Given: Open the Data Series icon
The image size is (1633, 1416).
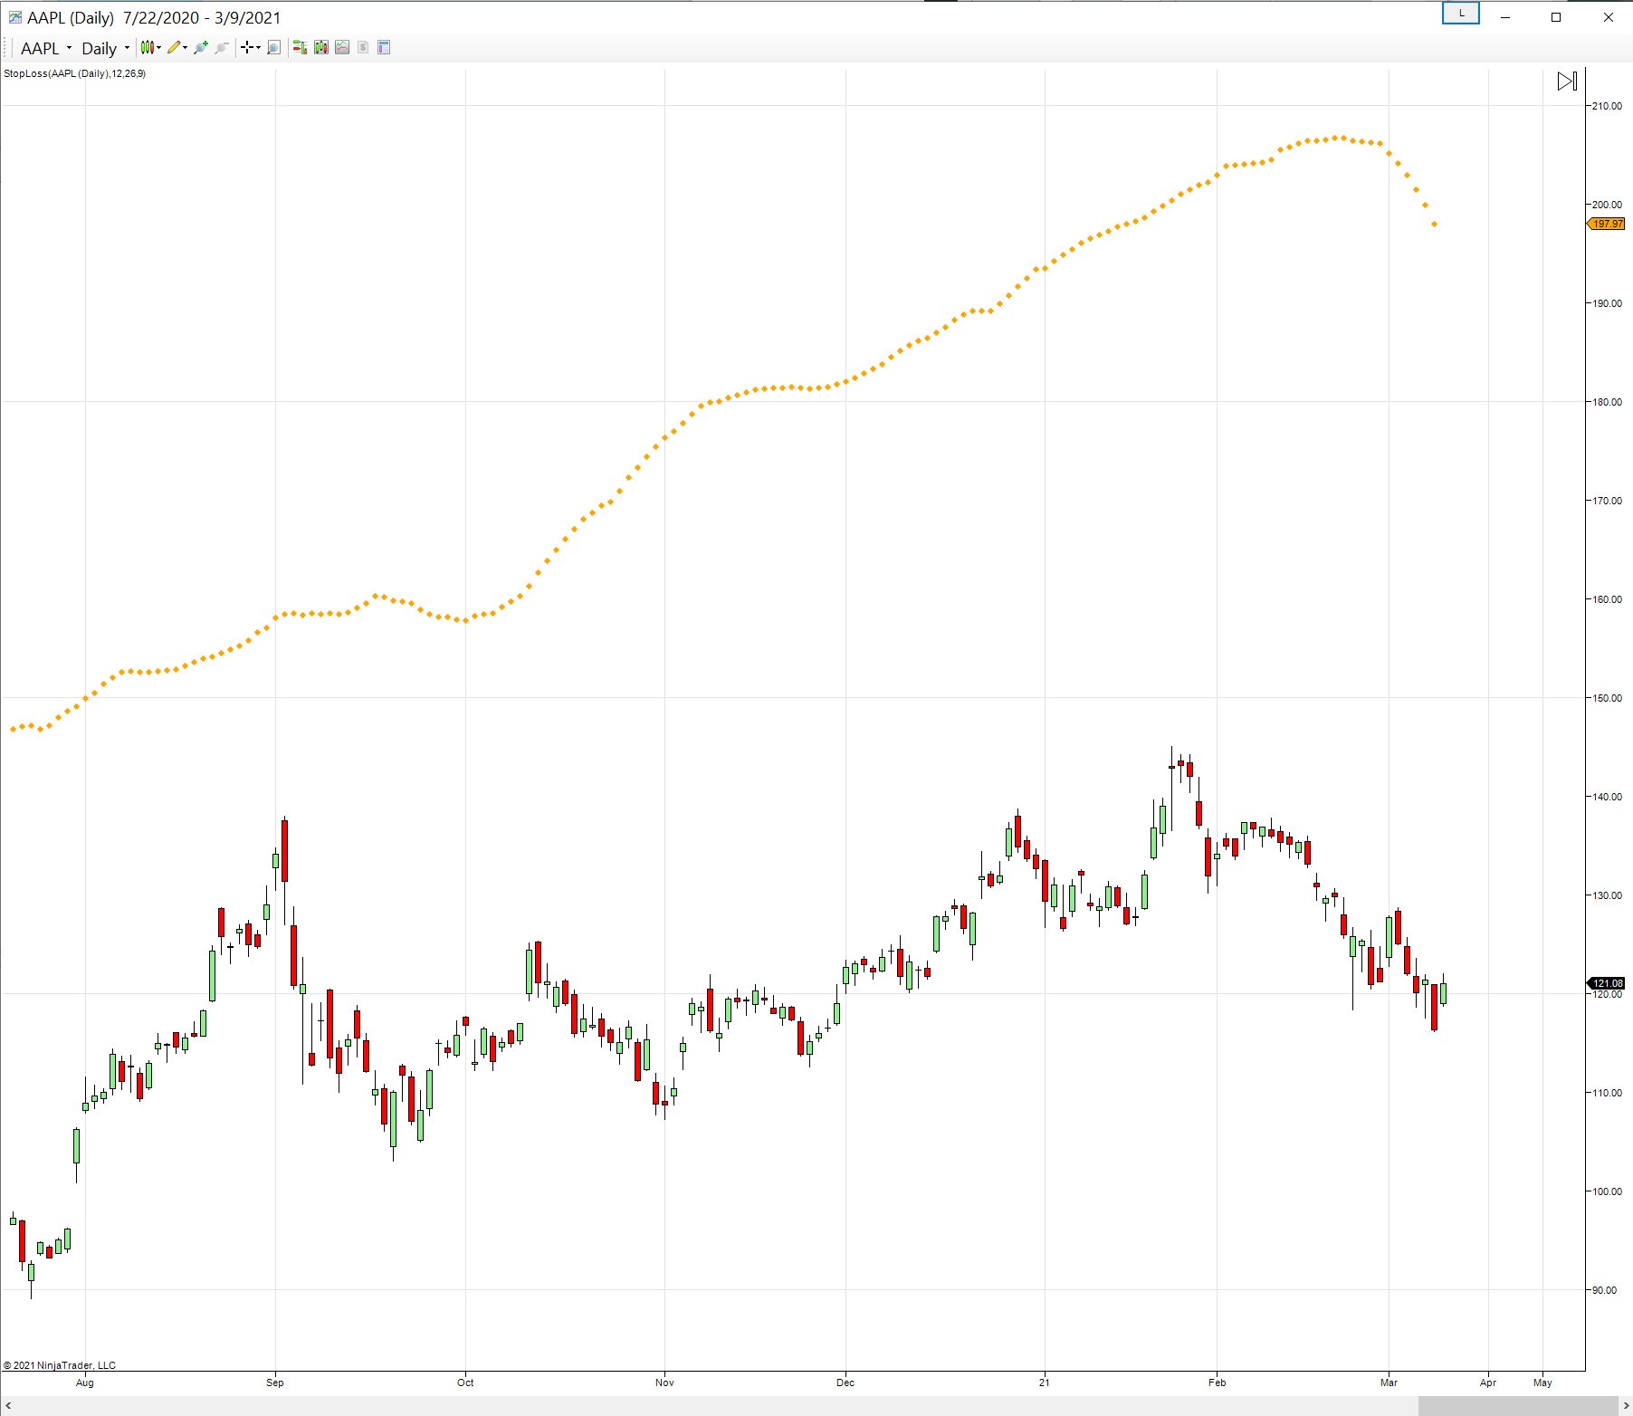Looking at the screenshot, I should pos(320,47).
